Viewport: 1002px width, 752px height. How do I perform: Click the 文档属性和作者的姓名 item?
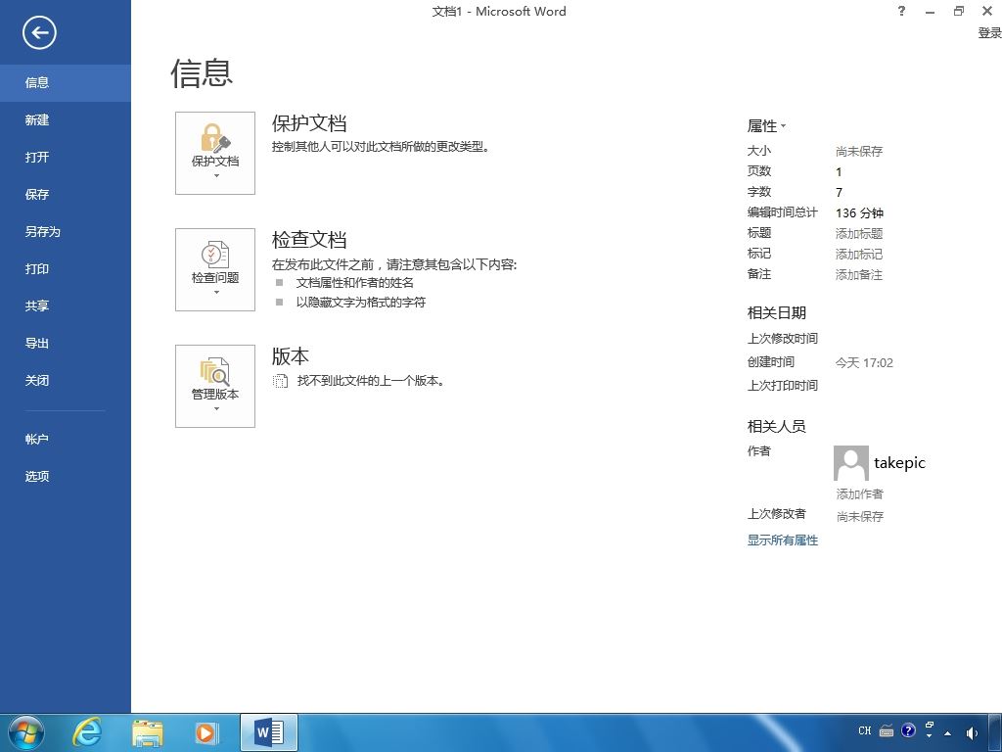click(354, 282)
